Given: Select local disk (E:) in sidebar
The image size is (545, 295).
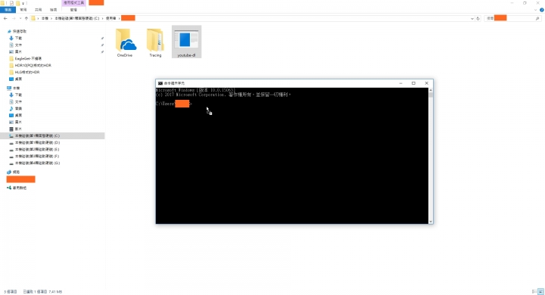Looking at the screenshot, I should coord(37,150).
